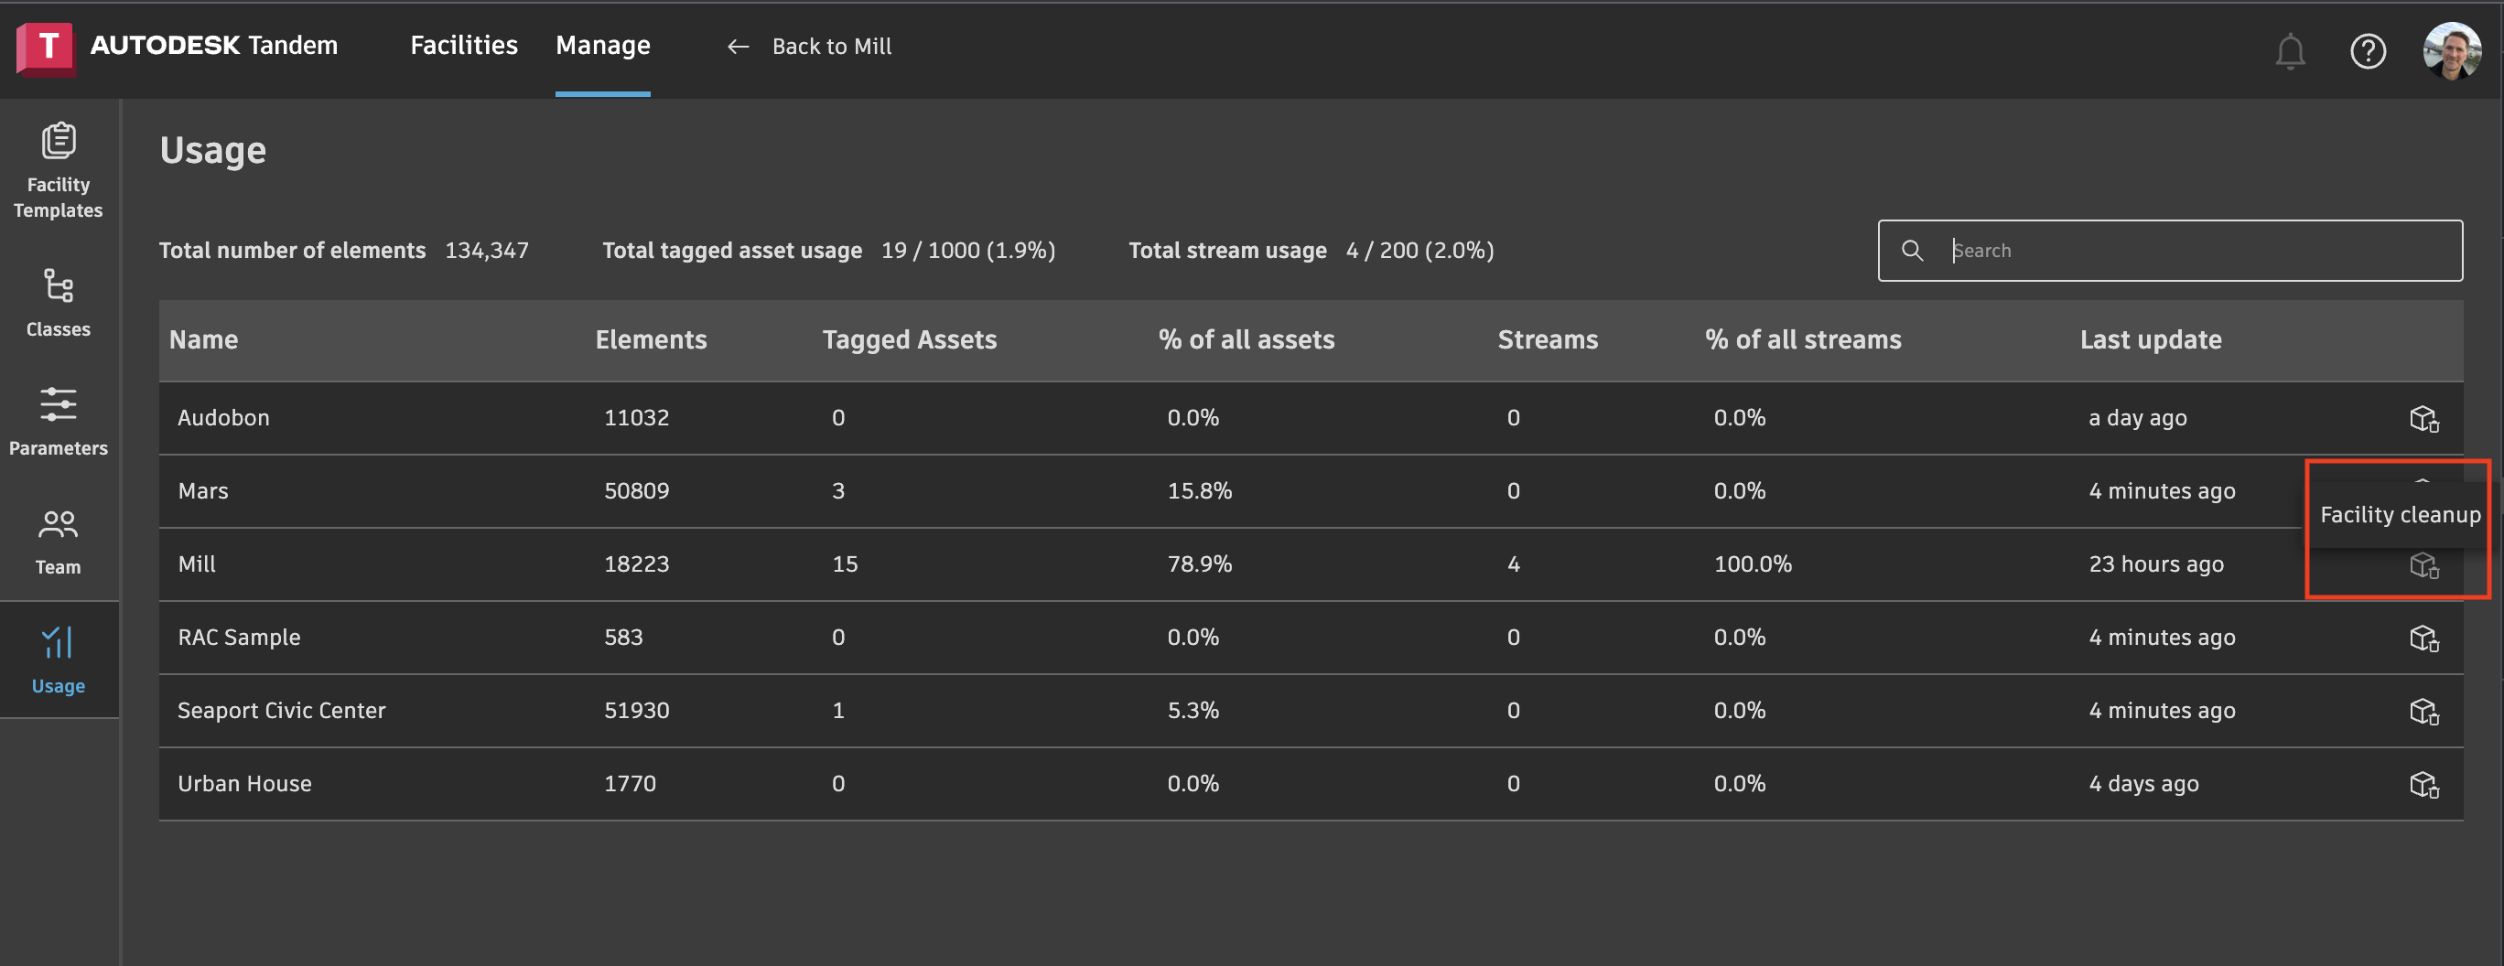Run facility cleanup for RAC Sample
Screen dimensions: 2504x966
(2423, 639)
